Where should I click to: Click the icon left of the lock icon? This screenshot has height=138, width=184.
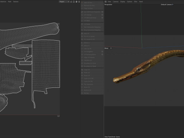(71, 2)
